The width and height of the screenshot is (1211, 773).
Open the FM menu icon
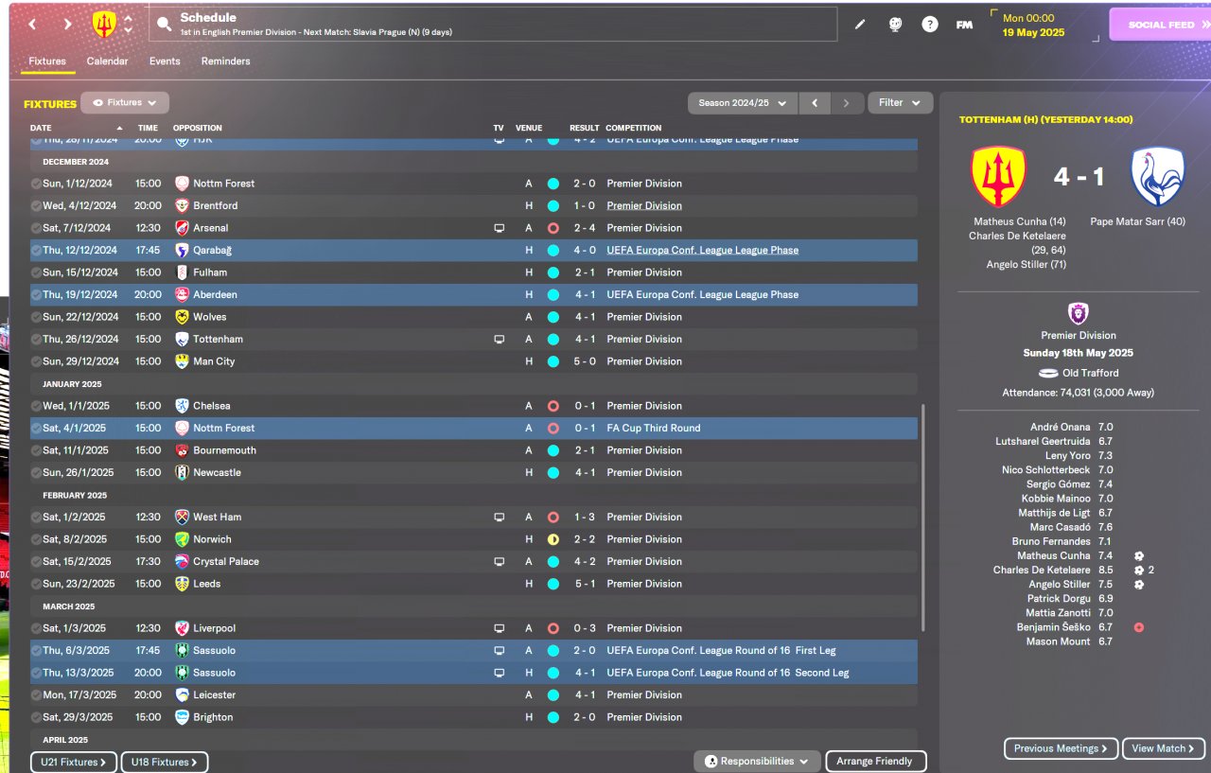click(964, 25)
